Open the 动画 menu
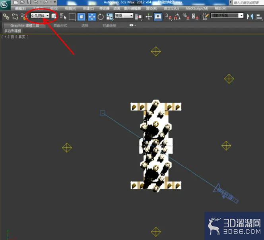This screenshot has width=264, height=240. 116,9
